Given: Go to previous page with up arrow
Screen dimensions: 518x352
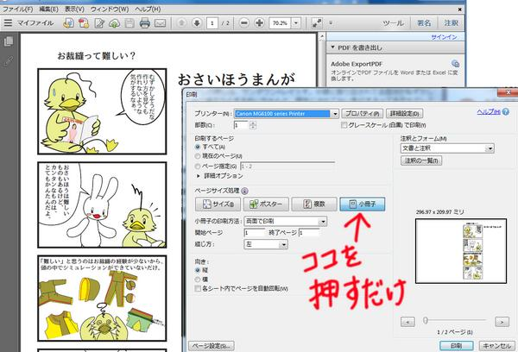Looking at the screenshot, I should [x=181, y=22].
